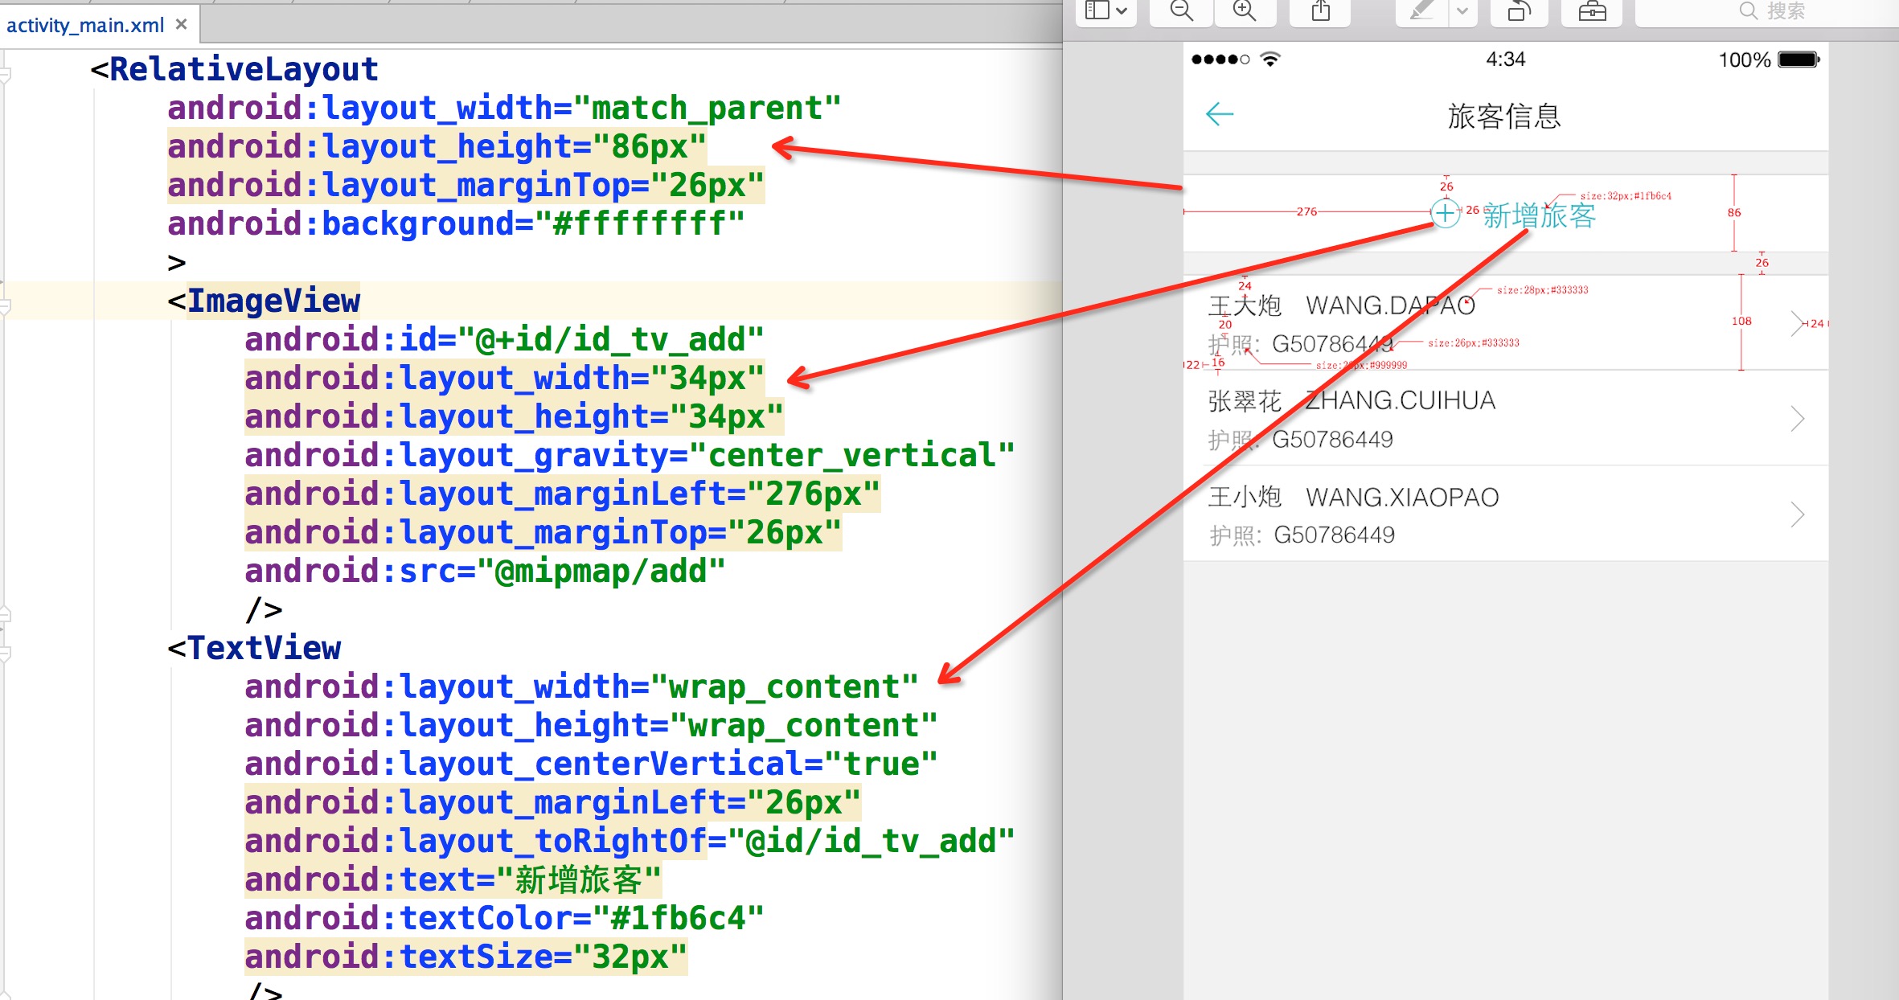Click the 旅客信息 page title

(x=1503, y=117)
